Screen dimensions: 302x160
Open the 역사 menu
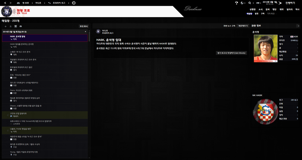click(x=297, y=9)
